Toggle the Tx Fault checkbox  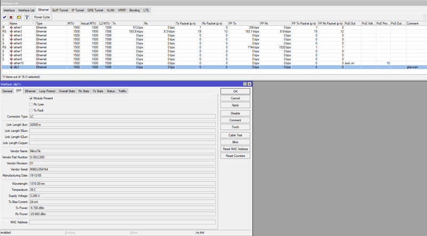pyautogui.click(x=31, y=111)
